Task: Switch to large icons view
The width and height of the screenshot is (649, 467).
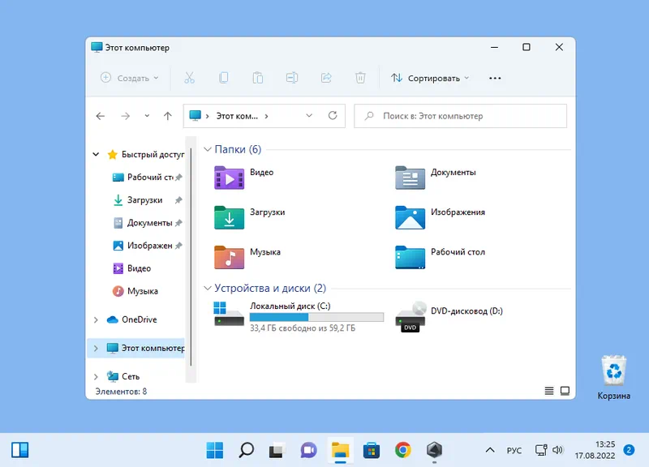Action: pyautogui.click(x=565, y=391)
